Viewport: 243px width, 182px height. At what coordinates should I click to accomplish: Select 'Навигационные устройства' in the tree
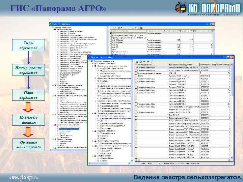point(111,123)
